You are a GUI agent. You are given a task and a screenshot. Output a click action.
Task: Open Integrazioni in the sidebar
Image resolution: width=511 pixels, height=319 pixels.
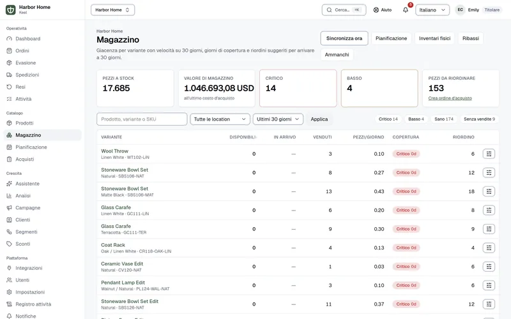42,268
